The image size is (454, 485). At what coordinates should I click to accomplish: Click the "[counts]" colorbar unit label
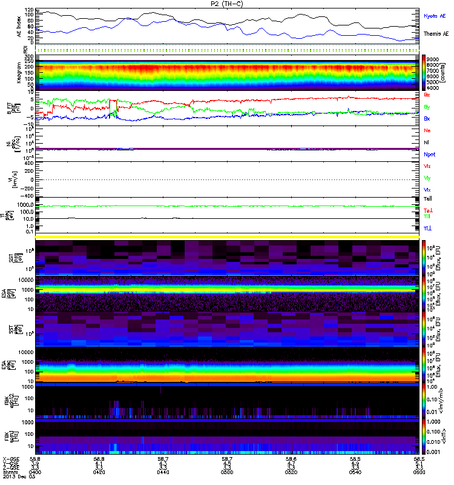[443, 73]
